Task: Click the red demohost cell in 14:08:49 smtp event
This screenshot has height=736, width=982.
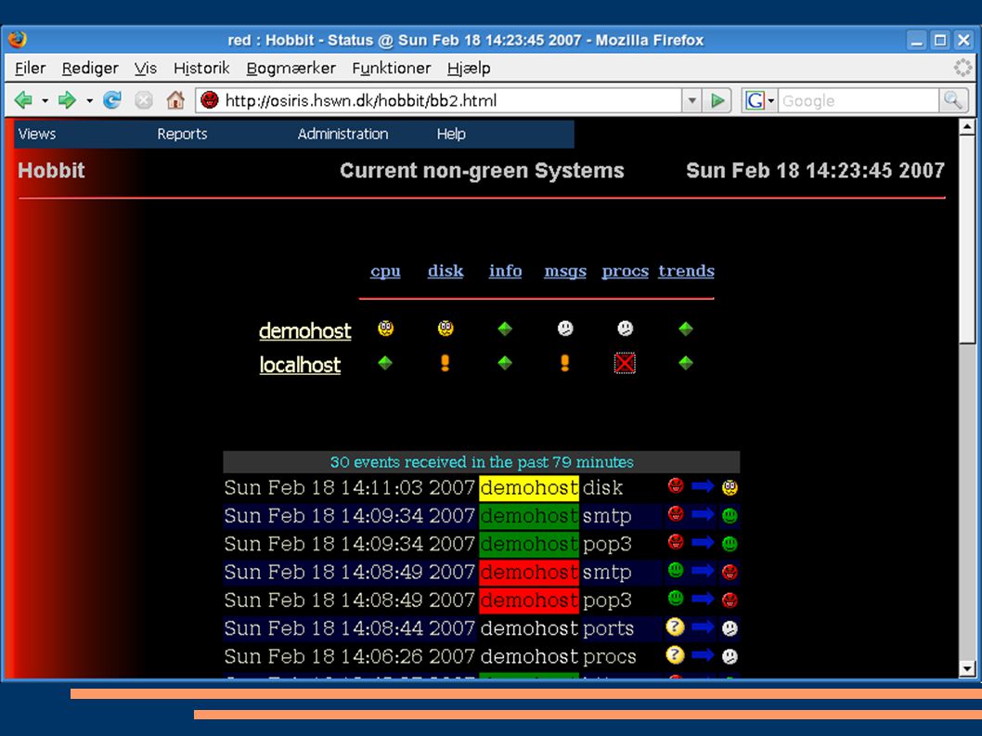Action: tap(529, 572)
